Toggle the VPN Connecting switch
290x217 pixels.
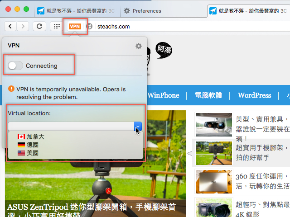pos(15,66)
